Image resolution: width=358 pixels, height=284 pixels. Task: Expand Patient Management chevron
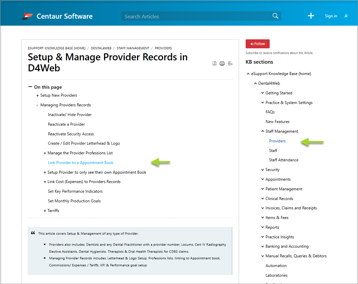pos(263,189)
